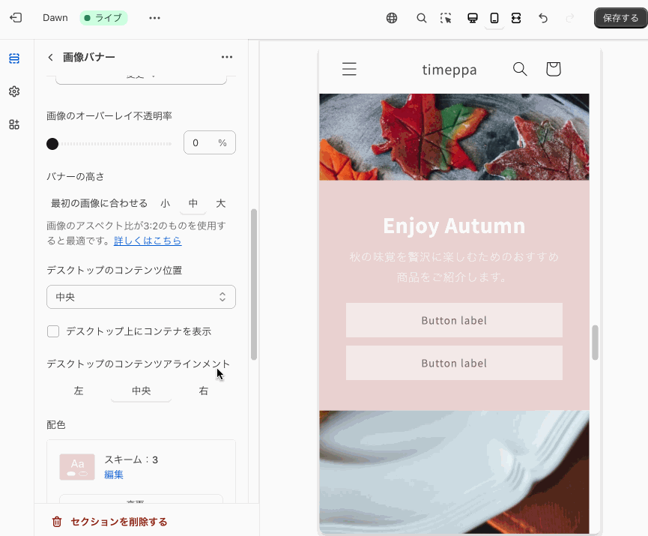The height and width of the screenshot is (536, 648).
Task: Open the 画像バナー options menu dots
Action: 227,56
